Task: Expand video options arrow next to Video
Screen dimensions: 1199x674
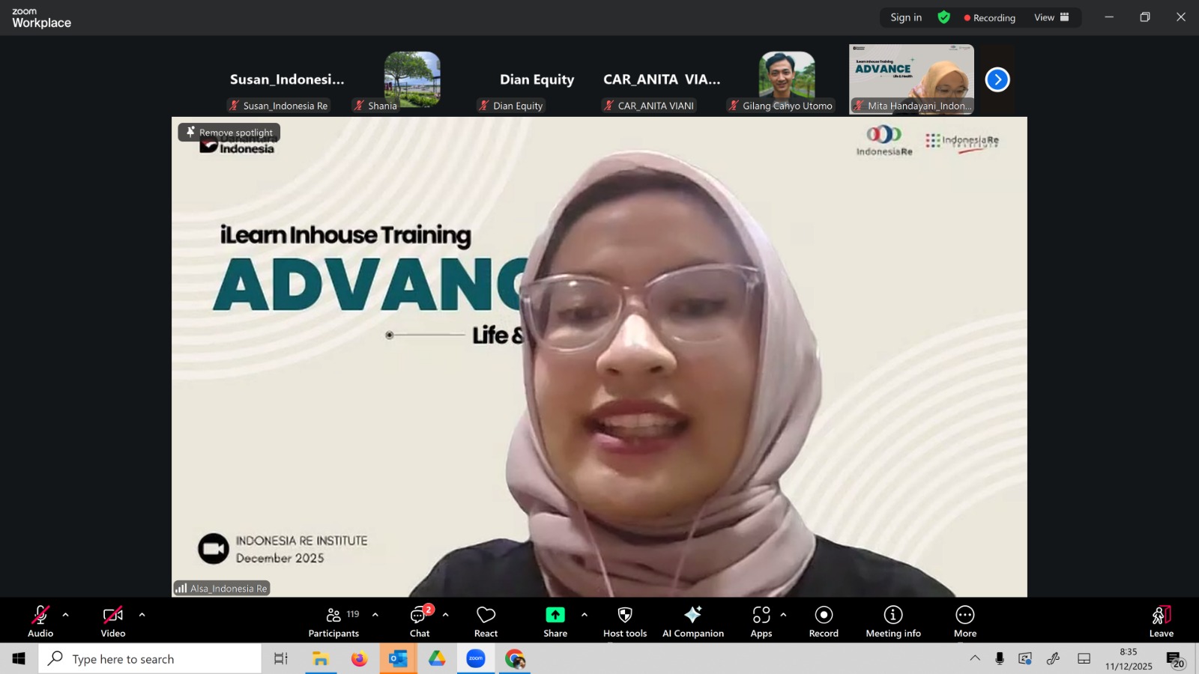Action: click(x=142, y=615)
